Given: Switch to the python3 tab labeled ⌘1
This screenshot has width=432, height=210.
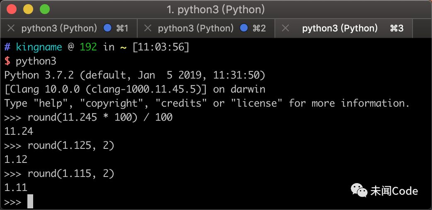Looking at the screenshot, I should [59, 29].
